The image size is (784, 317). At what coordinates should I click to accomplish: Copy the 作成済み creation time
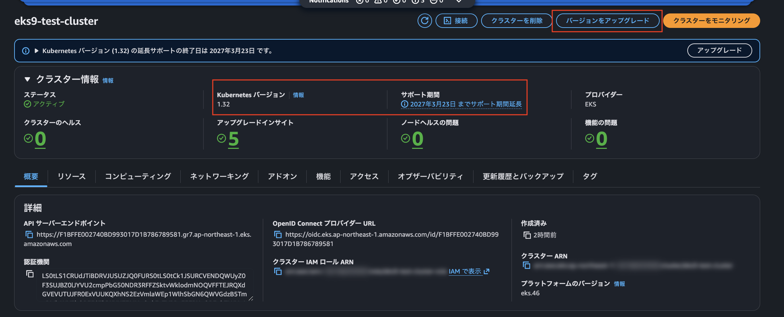pyautogui.click(x=527, y=235)
